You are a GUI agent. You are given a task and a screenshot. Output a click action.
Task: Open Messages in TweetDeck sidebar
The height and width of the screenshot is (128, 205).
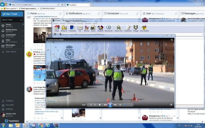pyautogui.click(x=12, y=46)
